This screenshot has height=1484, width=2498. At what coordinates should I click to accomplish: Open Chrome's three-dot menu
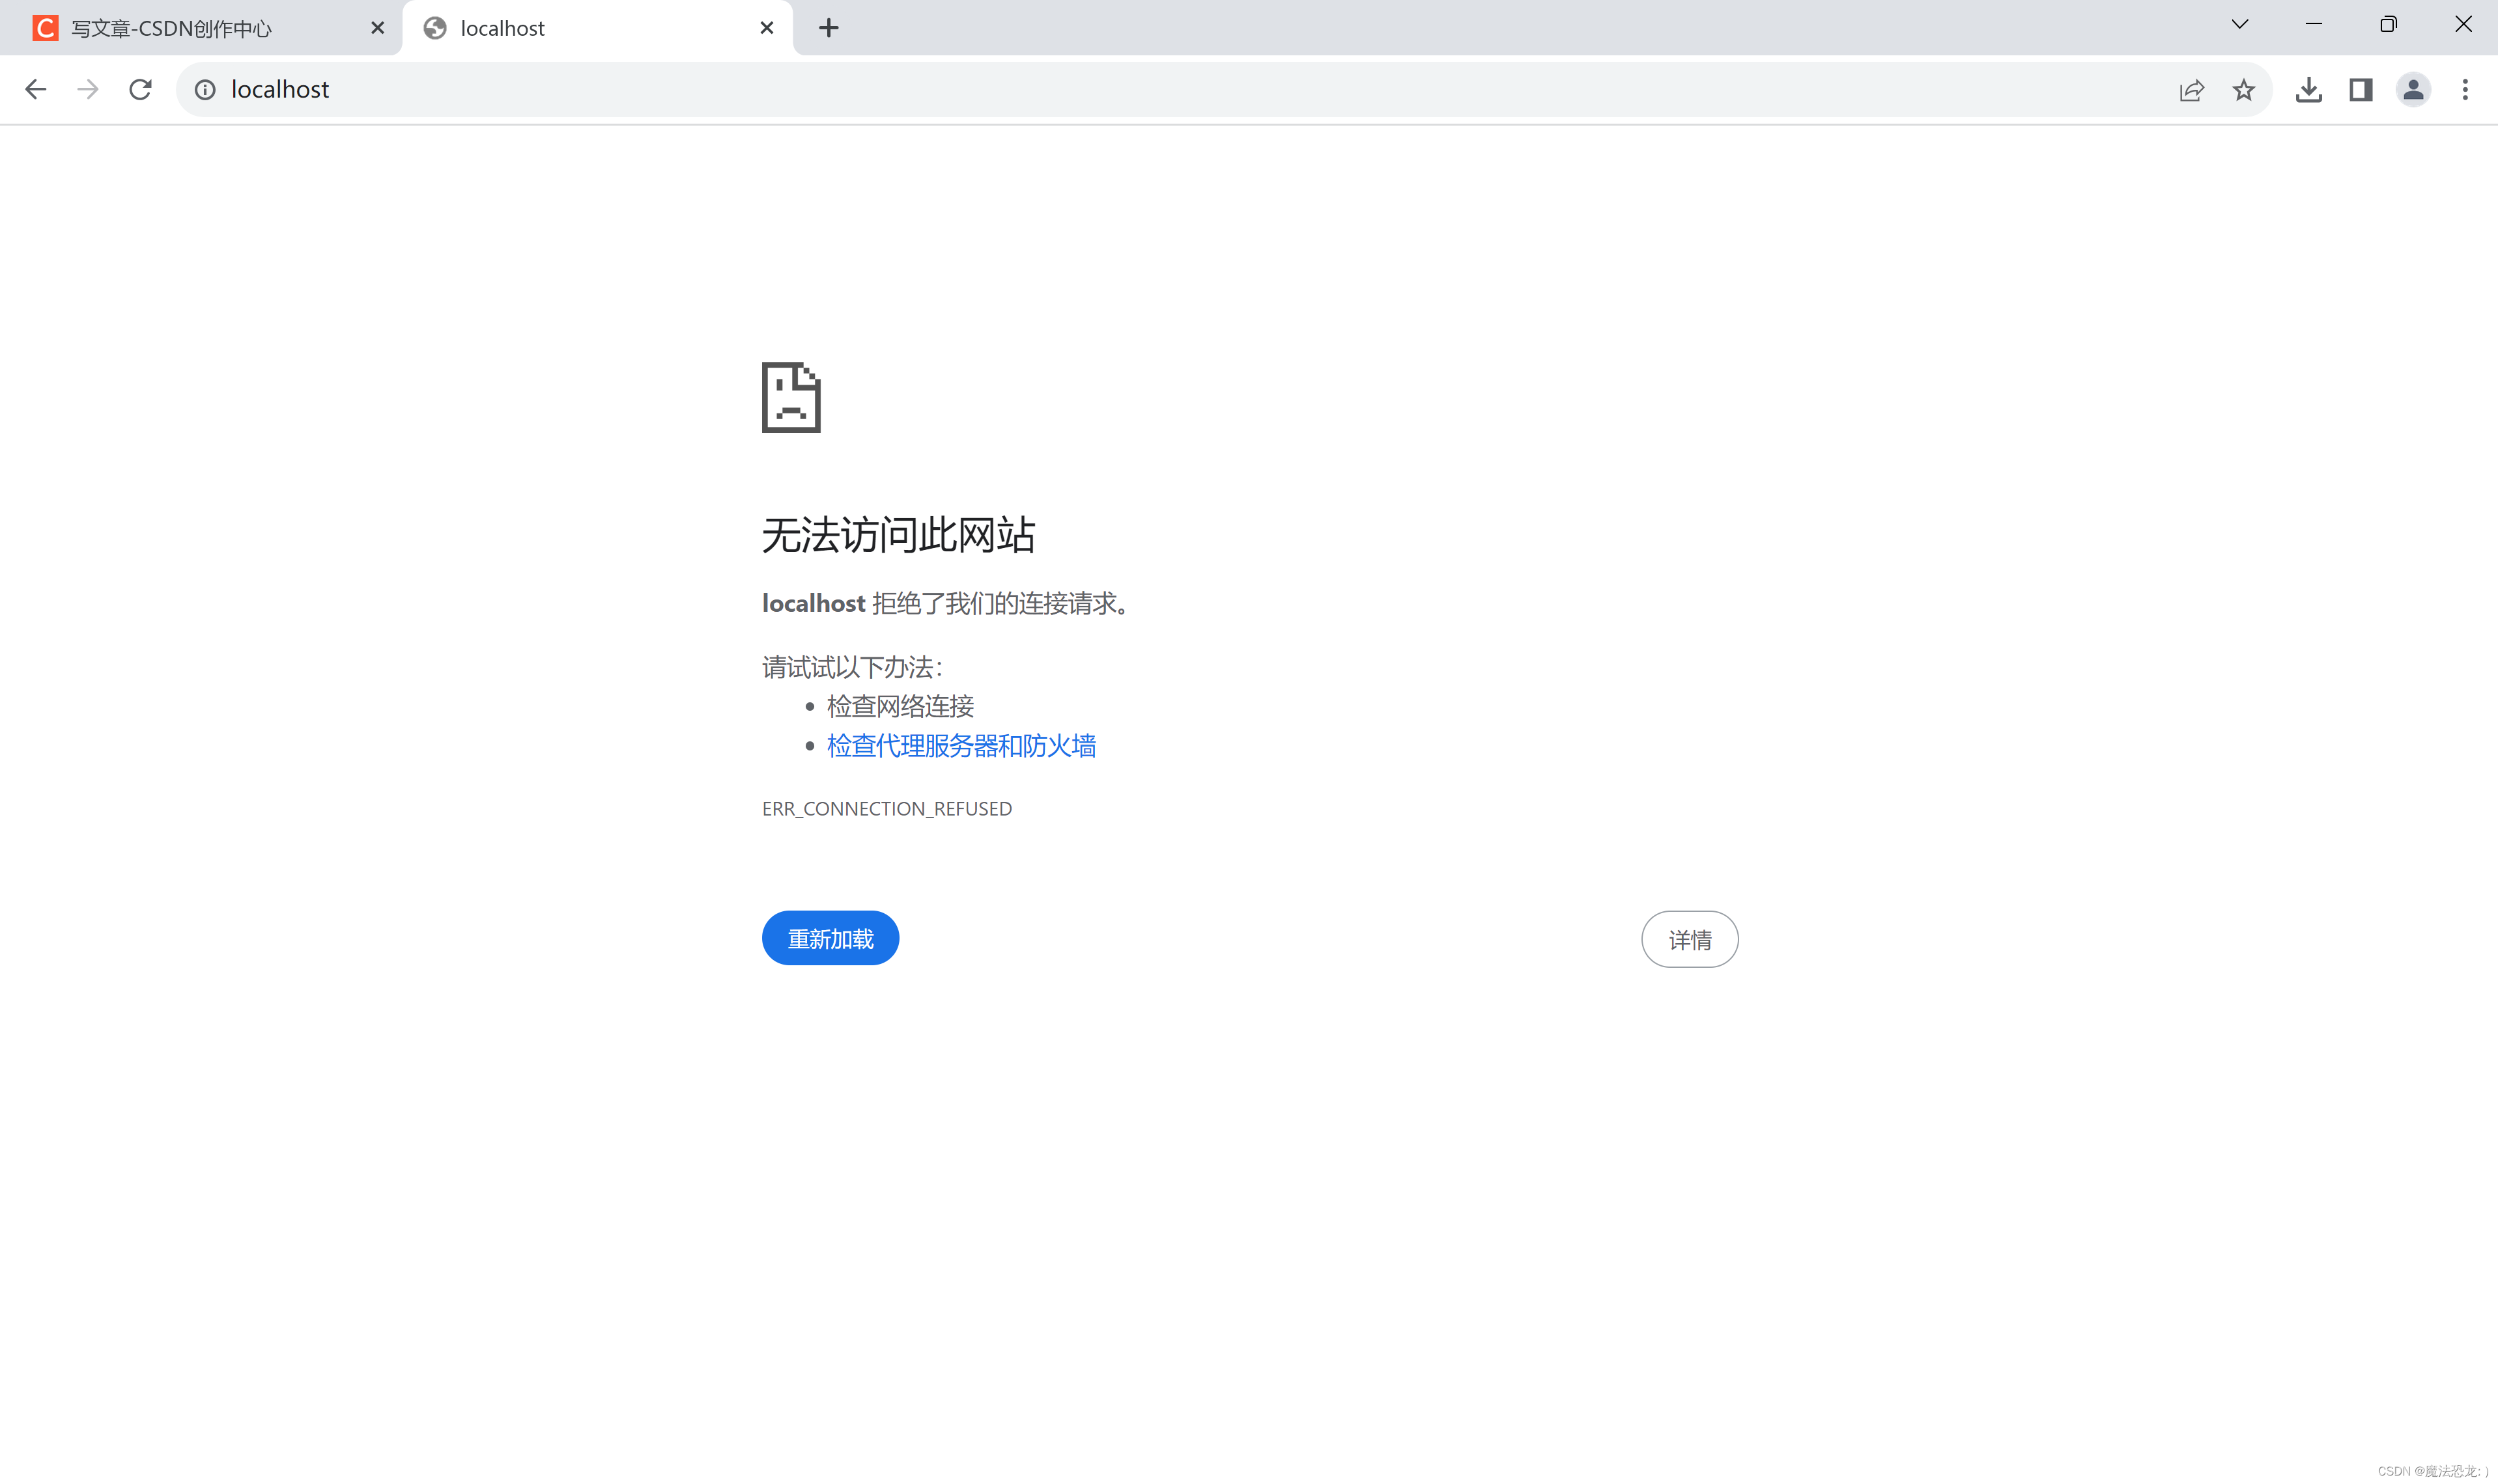(2465, 89)
